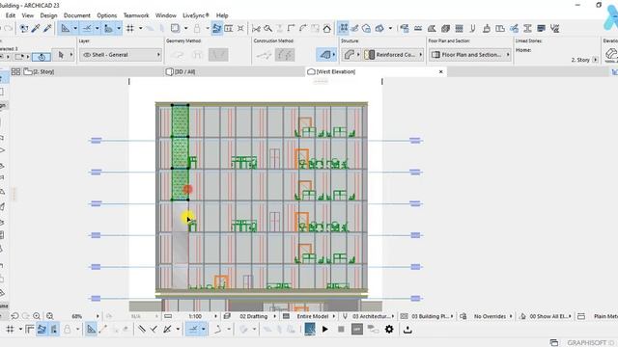Open the Window menu

[165, 15]
